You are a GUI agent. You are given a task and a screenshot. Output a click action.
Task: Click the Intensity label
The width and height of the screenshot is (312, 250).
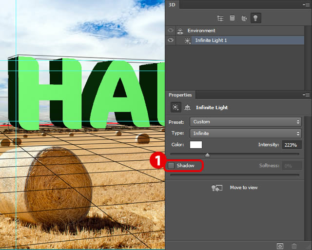click(x=269, y=145)
